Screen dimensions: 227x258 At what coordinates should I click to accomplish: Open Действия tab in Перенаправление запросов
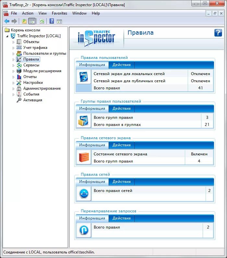[122, 218]
